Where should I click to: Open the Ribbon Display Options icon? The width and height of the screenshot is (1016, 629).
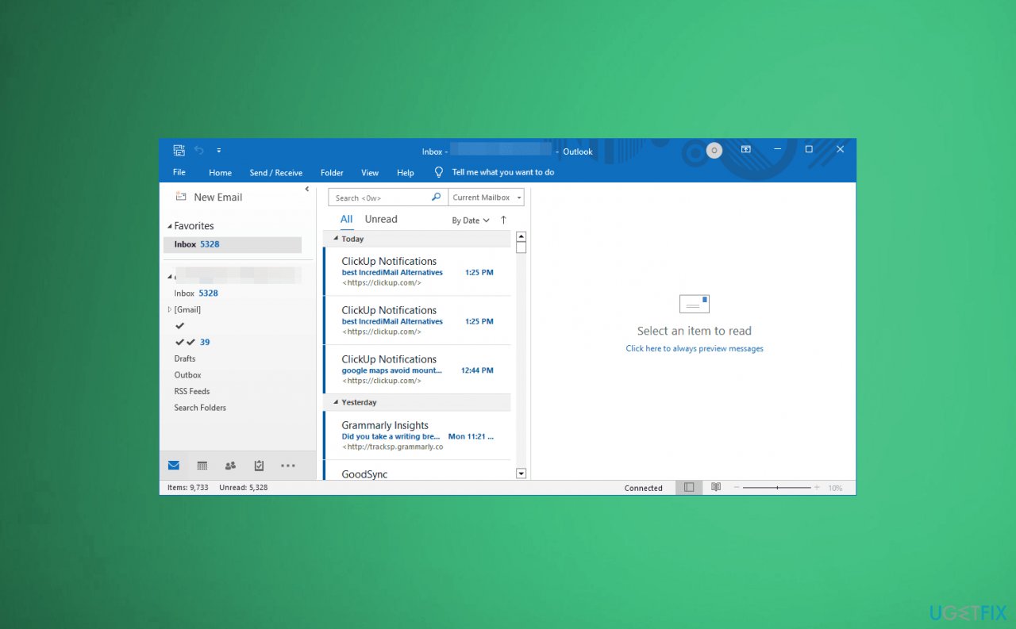click(746, 149)
